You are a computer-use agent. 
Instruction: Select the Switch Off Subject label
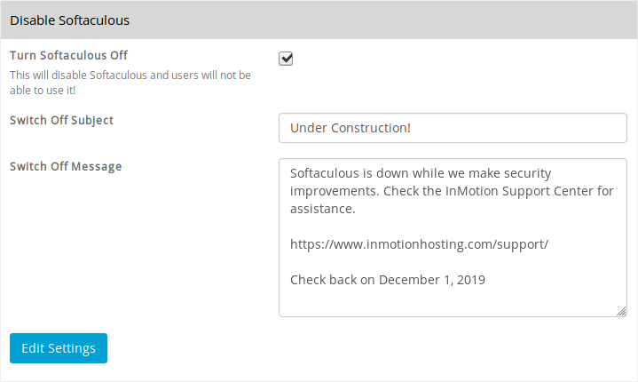tap(61, 120)
